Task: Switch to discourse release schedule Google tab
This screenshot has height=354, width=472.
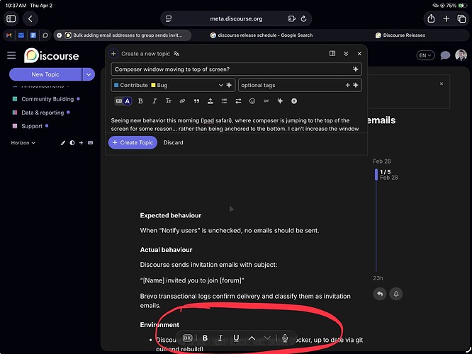Action: point(262,35)
